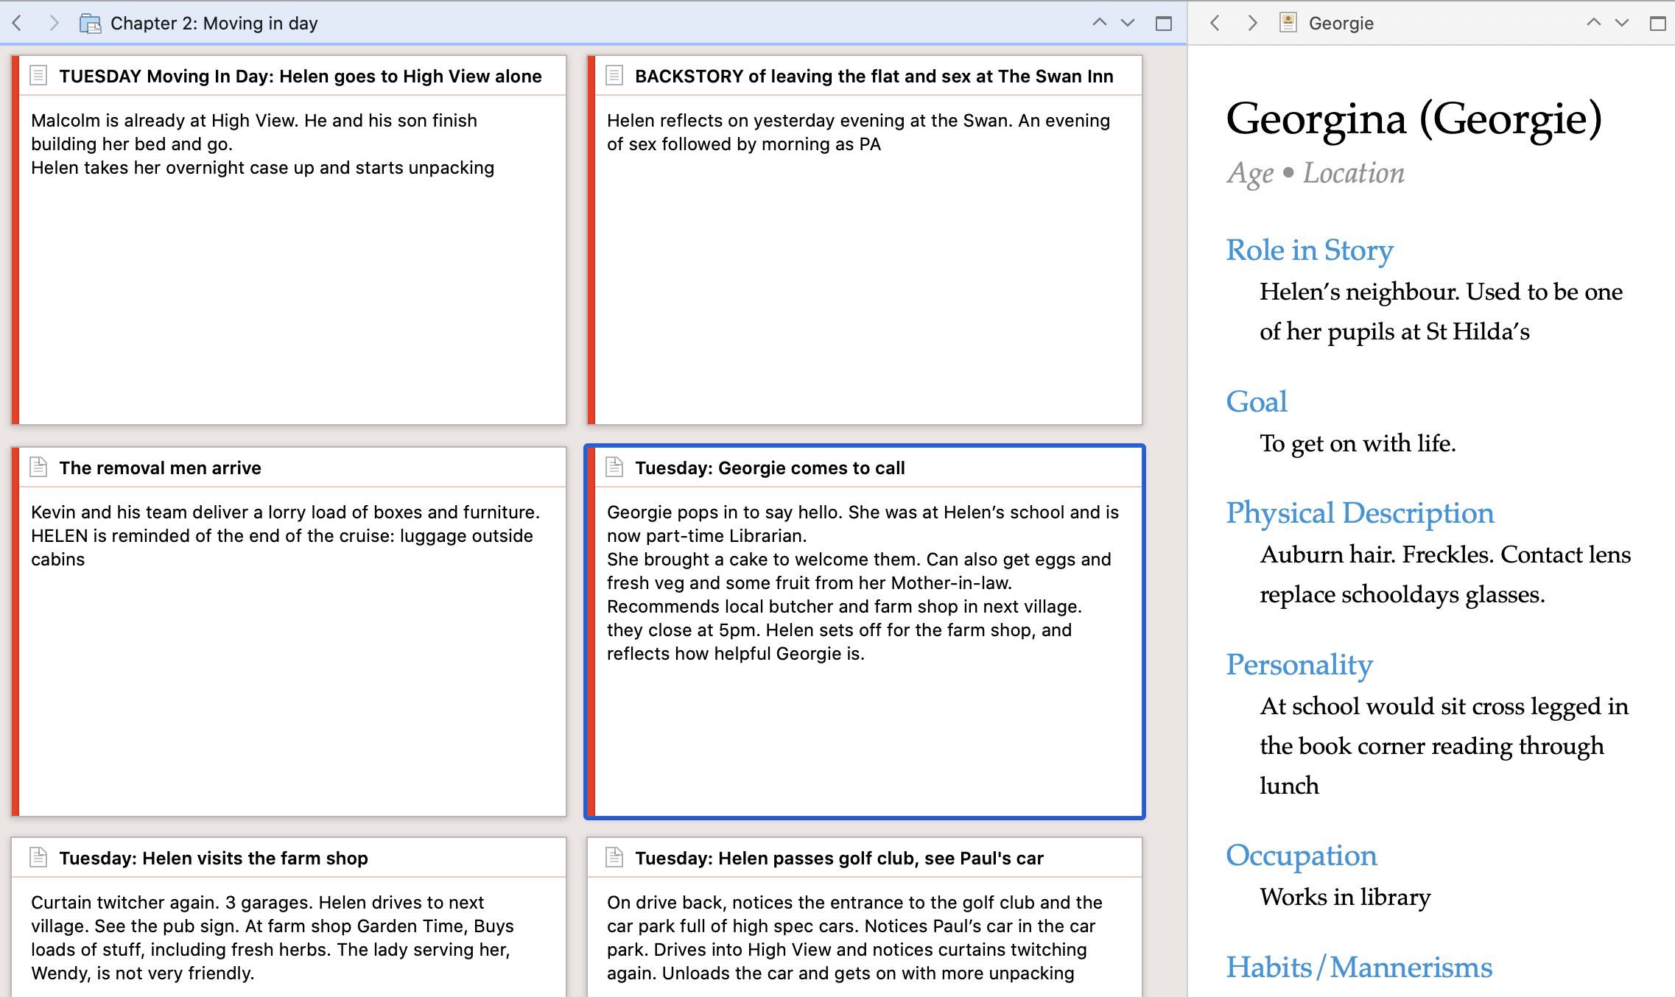Jump to next document using down chevron in Chapter 2 header
This screenshot has height=997, width=1675.
point(1127,23)
